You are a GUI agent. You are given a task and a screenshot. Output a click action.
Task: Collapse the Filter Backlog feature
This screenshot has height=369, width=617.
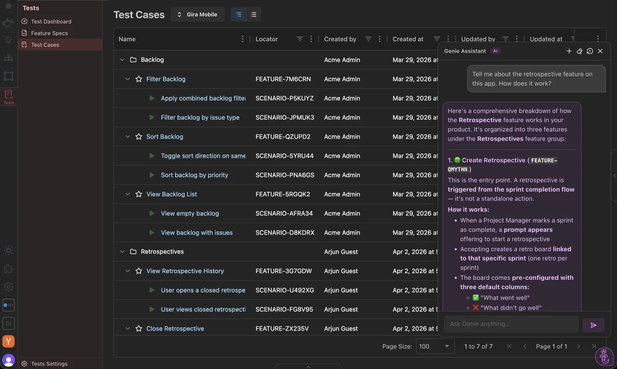[128, 79]
